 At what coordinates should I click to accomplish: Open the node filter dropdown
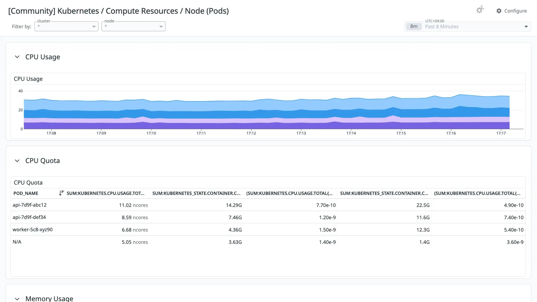133,26
